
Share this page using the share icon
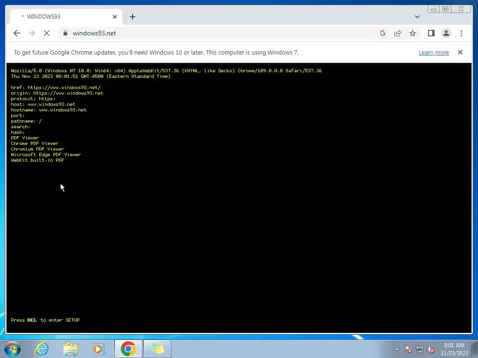398,33
